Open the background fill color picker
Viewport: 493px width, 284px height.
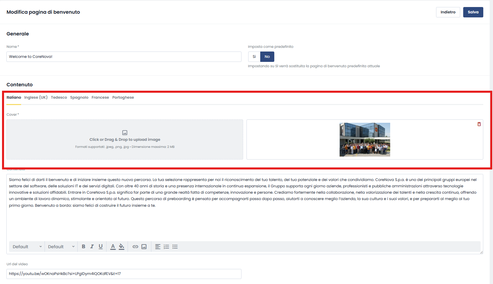122,247
